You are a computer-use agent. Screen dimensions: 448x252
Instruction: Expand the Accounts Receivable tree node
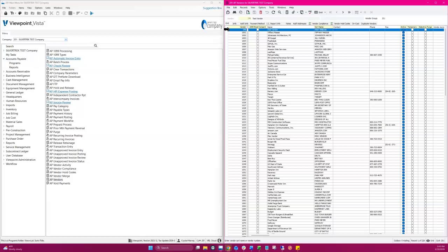click(4, 71)
